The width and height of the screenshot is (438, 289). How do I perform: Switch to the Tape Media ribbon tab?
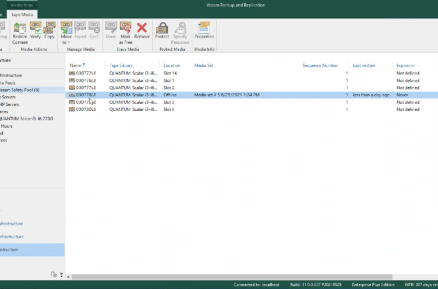[x=22, y=15]
